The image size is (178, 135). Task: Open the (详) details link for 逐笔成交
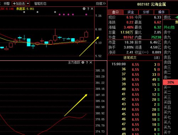(157, 58)
